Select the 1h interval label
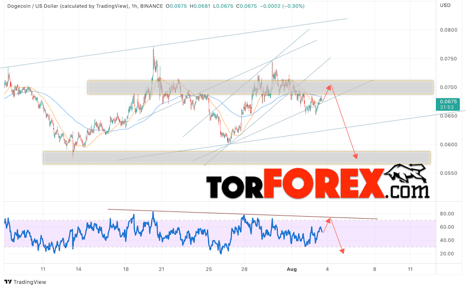The width and height of the screenshot is (466, 289). (x=134, y=6)
